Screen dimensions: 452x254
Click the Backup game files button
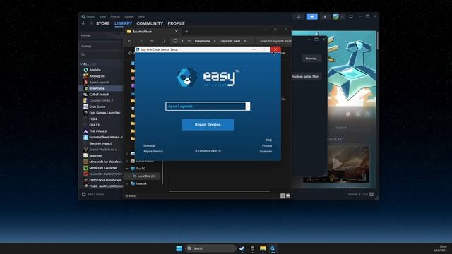[306, 77]
